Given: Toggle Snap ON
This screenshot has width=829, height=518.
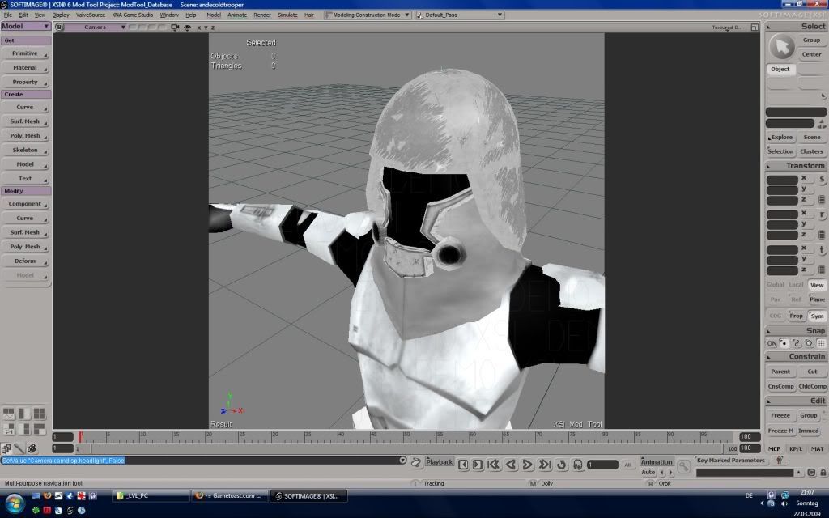Looking at the screenshot, I should (772, 343).
